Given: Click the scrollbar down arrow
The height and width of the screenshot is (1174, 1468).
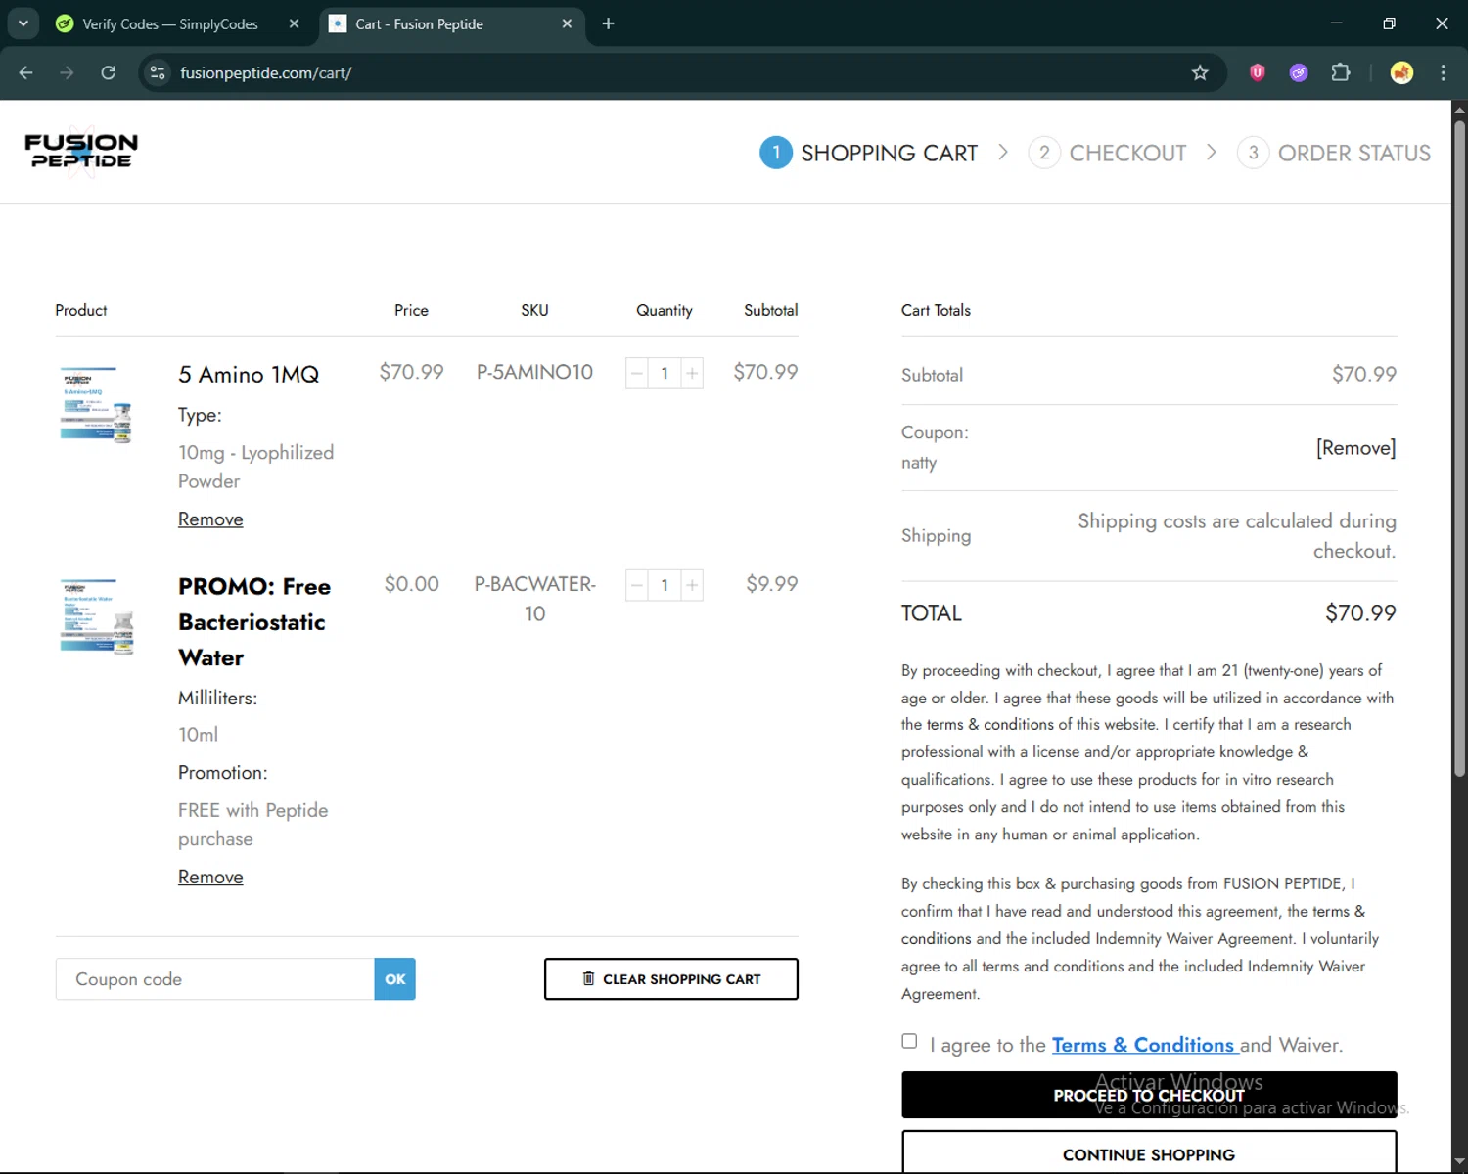Looking at the screenshot, I should coord(1459,1163).
